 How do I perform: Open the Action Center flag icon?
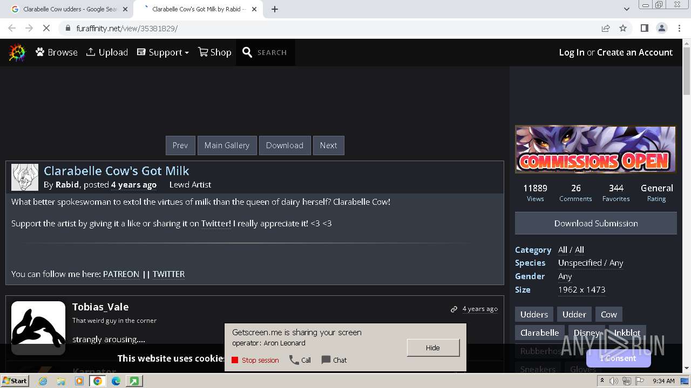point(639,381)
